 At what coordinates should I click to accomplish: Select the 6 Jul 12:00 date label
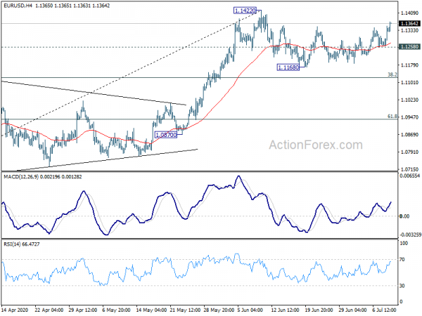pyautogui.click(x=383, y=310)
